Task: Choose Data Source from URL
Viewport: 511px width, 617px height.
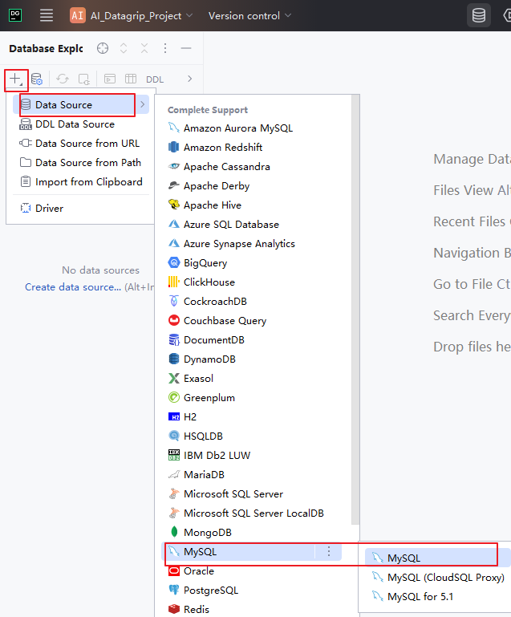Action: (81, 144)
